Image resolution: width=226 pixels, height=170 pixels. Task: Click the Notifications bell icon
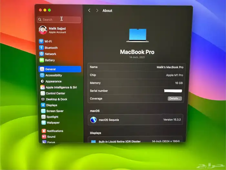click(x=44, y=131)
